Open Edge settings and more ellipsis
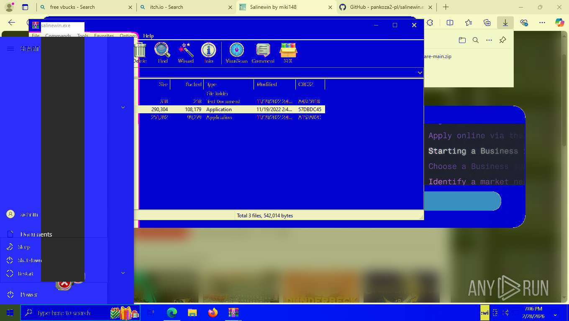This screenshot has height=321, width=569. (542, 23)
